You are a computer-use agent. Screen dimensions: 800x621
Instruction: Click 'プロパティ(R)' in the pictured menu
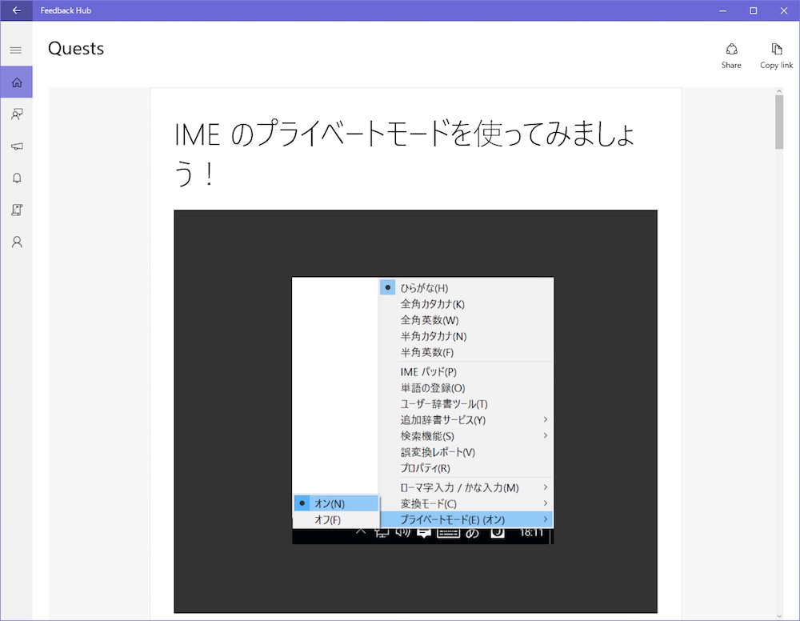[425, 468]
